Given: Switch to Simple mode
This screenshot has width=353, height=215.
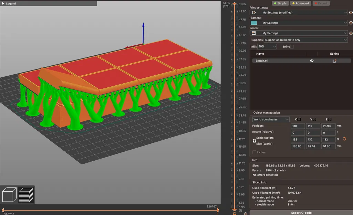Looking at the screenshot, I should [280, 3].
